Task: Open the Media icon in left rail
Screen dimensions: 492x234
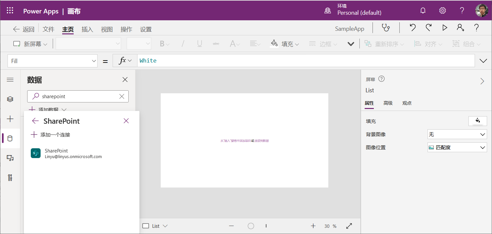Action: point(10,158)
